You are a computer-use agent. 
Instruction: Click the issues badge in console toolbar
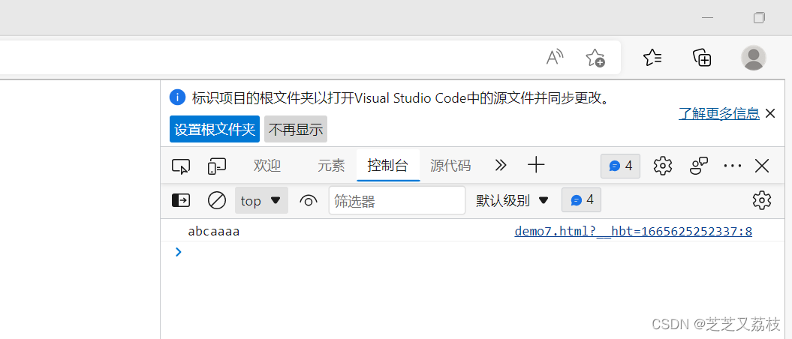pyautogui.click(x=581, y=200)
